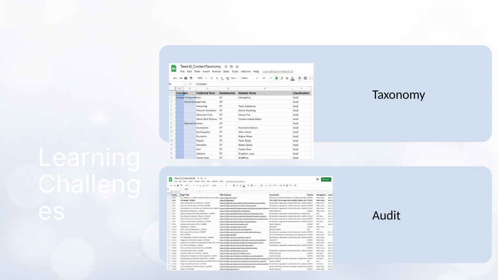The image size is (498, 280).
Task: Open the Data menu in Team12_ContentTaxonomy
Action: (x=226, y=71)
